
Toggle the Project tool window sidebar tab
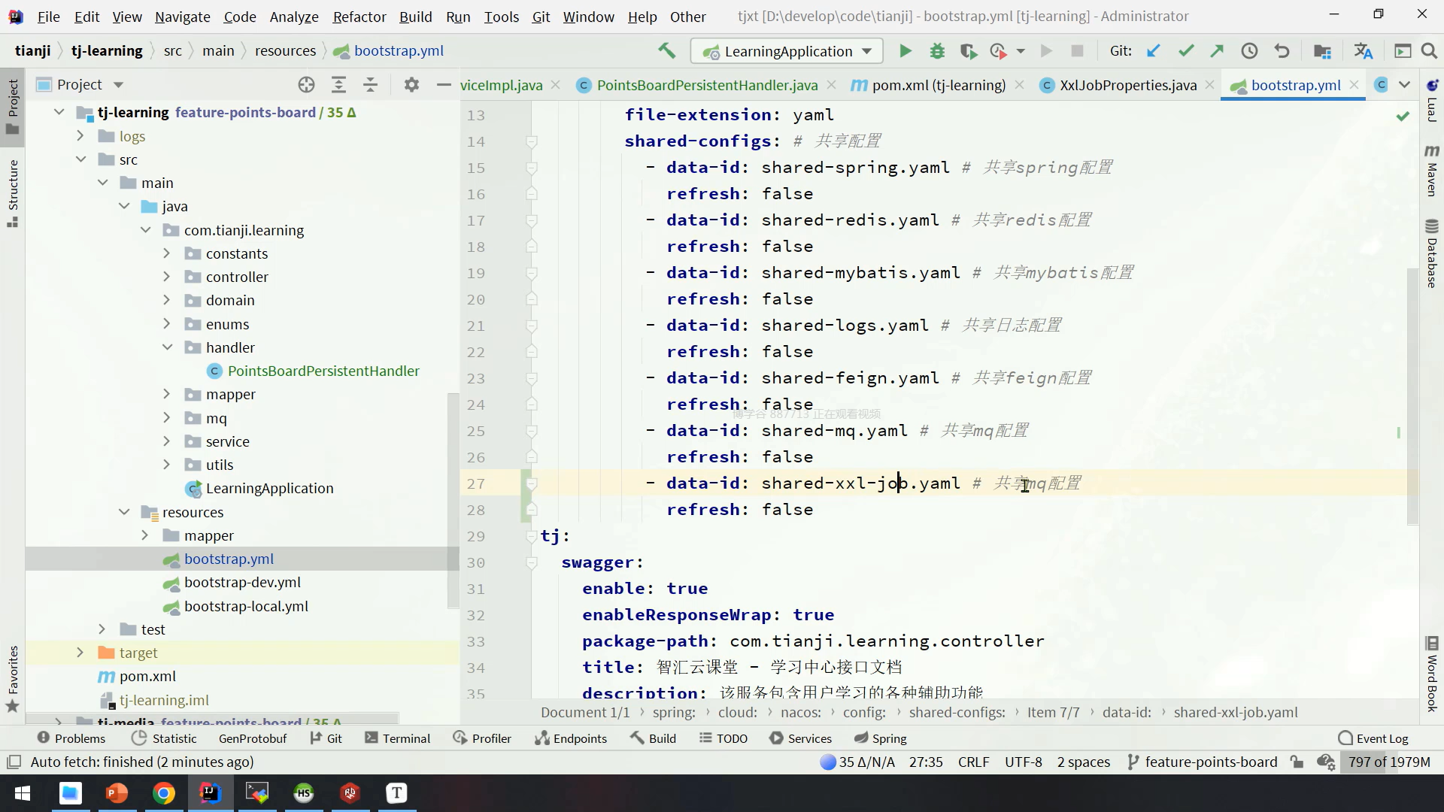point(13,105)
